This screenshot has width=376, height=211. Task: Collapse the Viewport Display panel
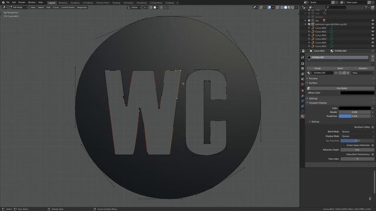pos(318,103)
